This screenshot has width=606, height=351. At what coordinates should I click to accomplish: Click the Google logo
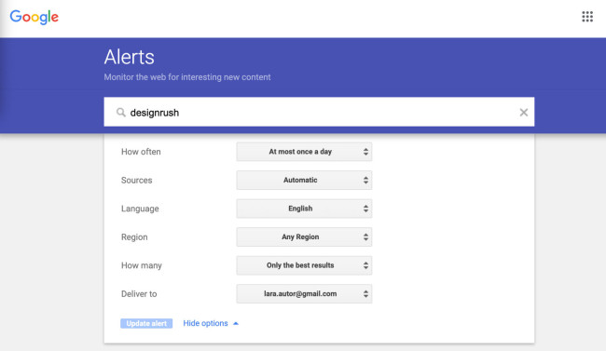click(34, 18)
